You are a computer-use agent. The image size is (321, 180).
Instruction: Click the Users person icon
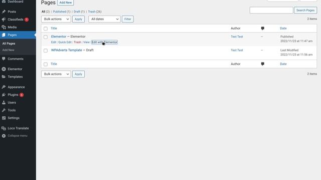pyautogui.click(x=4, y=102)
